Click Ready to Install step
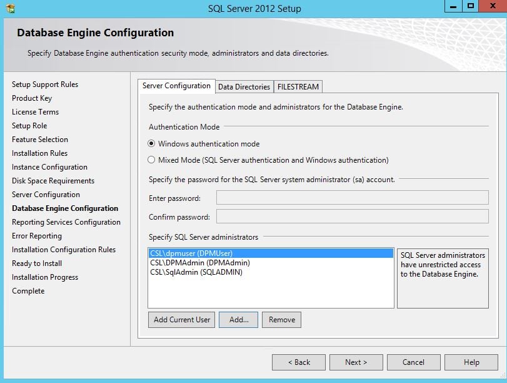 (37, 263)
